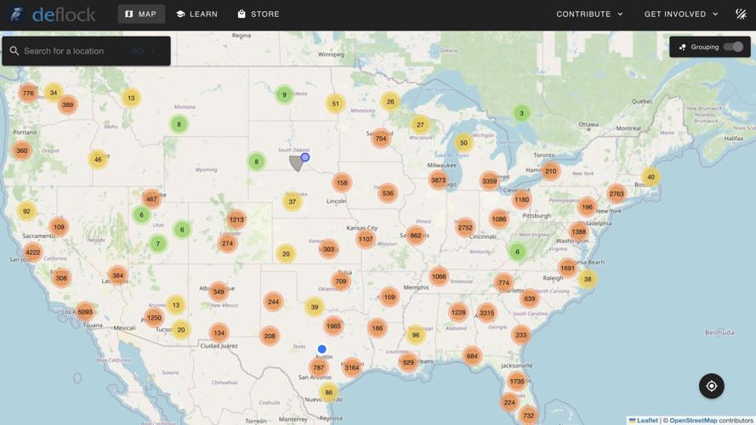Click the deflock bird logo
Image resolution: width=756 pixels, height=425 pixels.
(17, 14)
